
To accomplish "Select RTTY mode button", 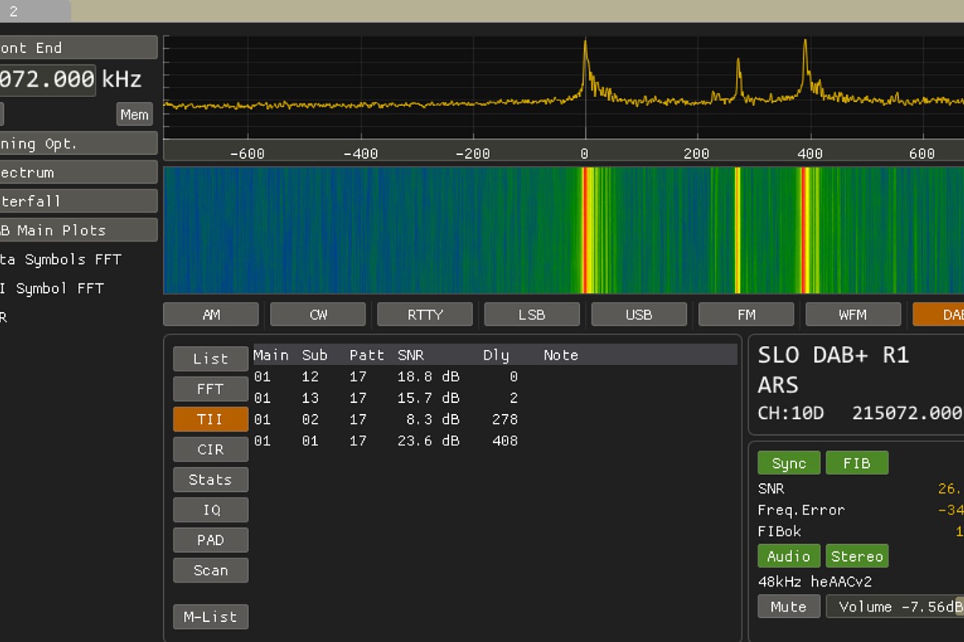I will 425,315.
